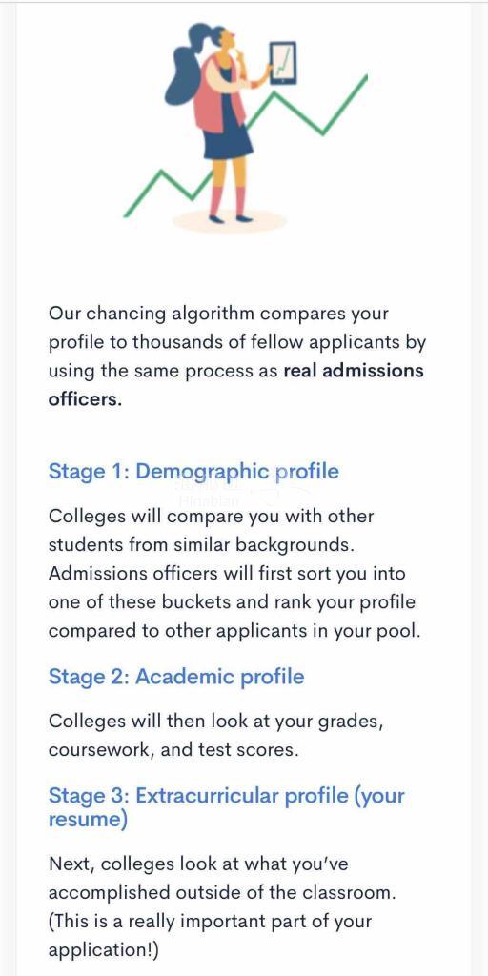This screenshot has width=488, height=976.
Task: Click the bold 'real admissions officers' text
Action: tap(236, 385)
